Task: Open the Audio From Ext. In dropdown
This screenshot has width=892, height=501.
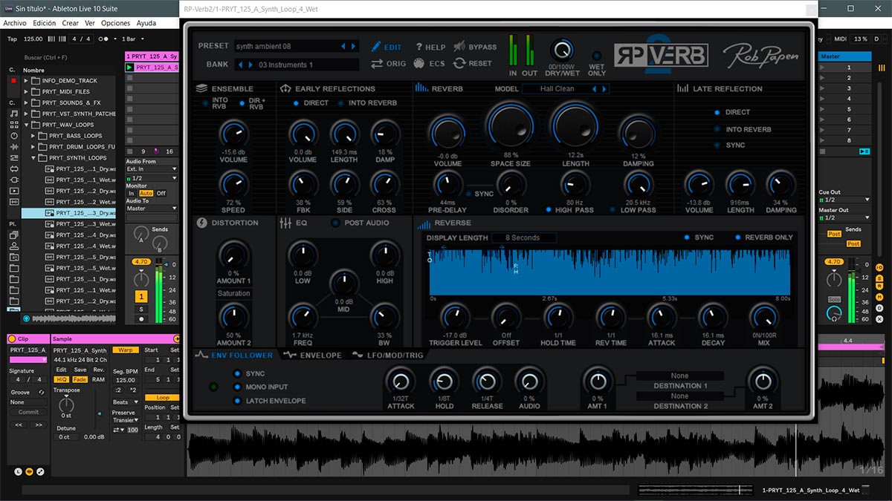Action: (x=152, y=169)
